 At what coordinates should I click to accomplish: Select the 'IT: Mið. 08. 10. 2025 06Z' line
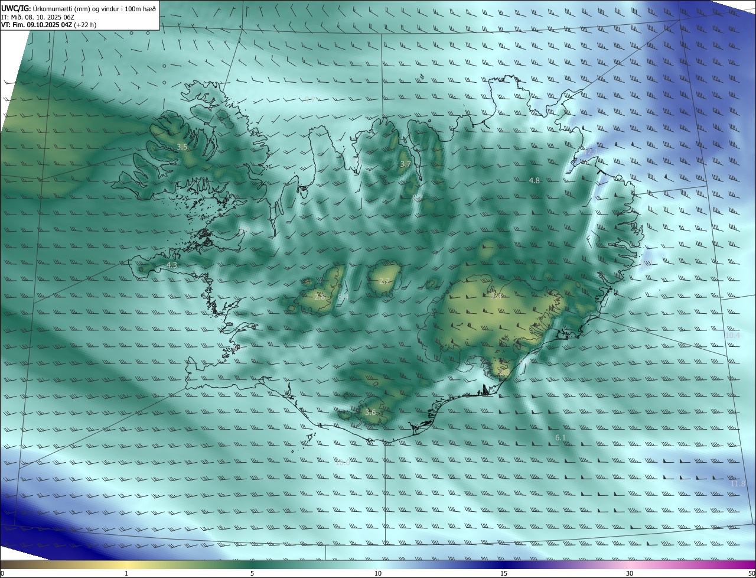[x=39, y=17]
